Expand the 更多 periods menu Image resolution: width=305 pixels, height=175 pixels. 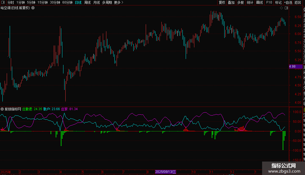click(x=119, y=2)
